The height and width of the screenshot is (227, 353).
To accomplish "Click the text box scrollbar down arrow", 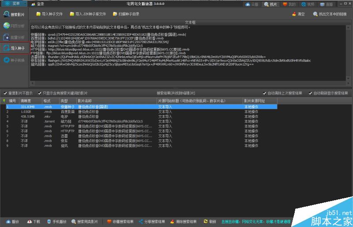I will click(348, 78).
